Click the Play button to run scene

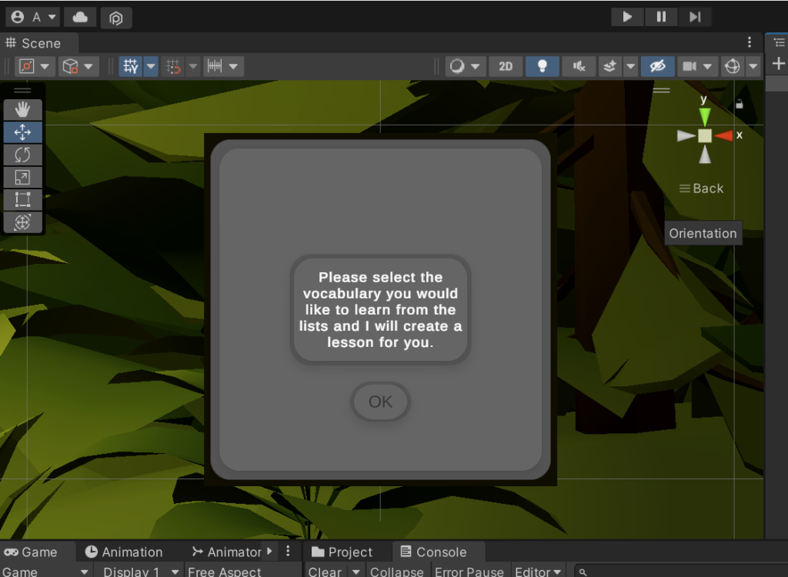627,17
